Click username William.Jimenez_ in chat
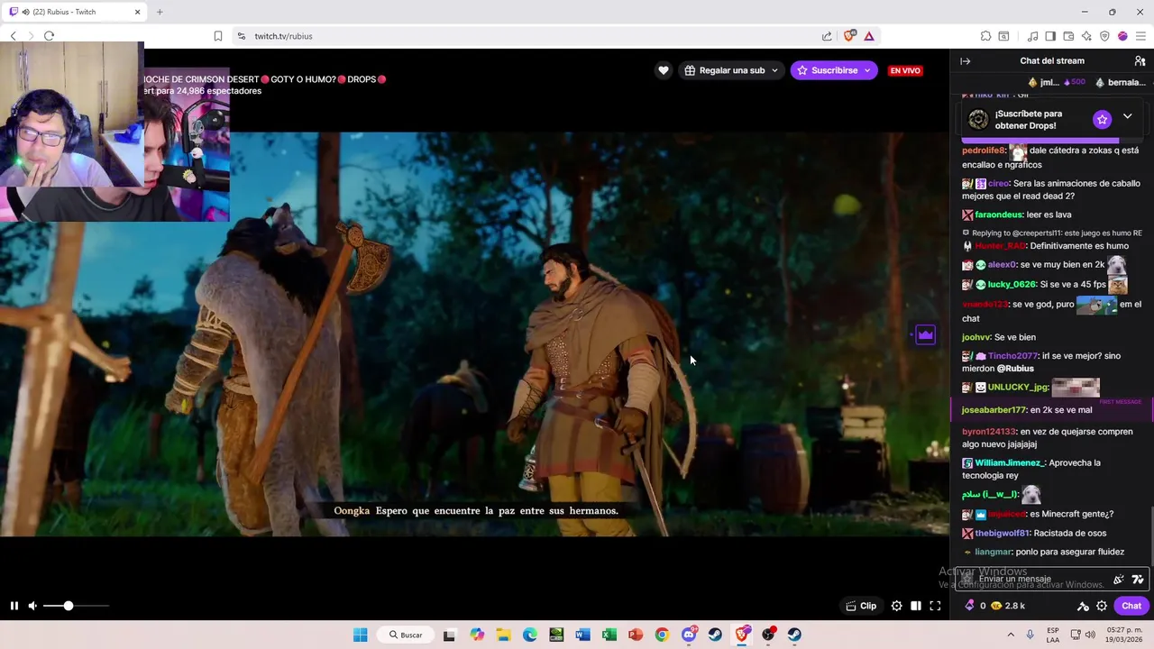The image size is (1154, 649). click(1009, 462)
